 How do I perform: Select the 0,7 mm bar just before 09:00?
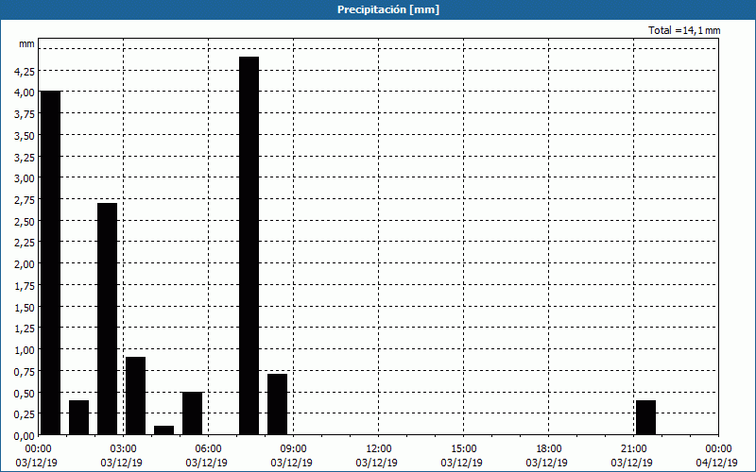coord(277,405)
